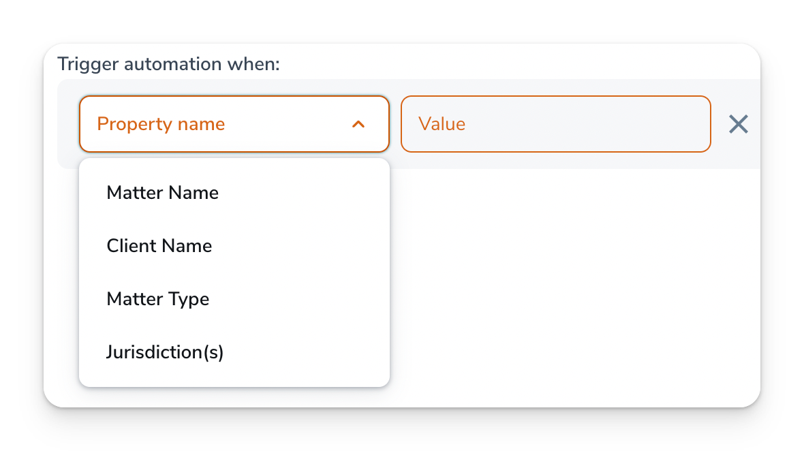Click the up-arrow icon beside Property name
Viewport: 804px width, 451px height.
(x=358, y=125)
